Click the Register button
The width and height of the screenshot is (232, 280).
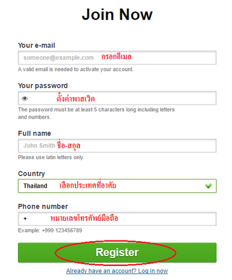point(117,253)
